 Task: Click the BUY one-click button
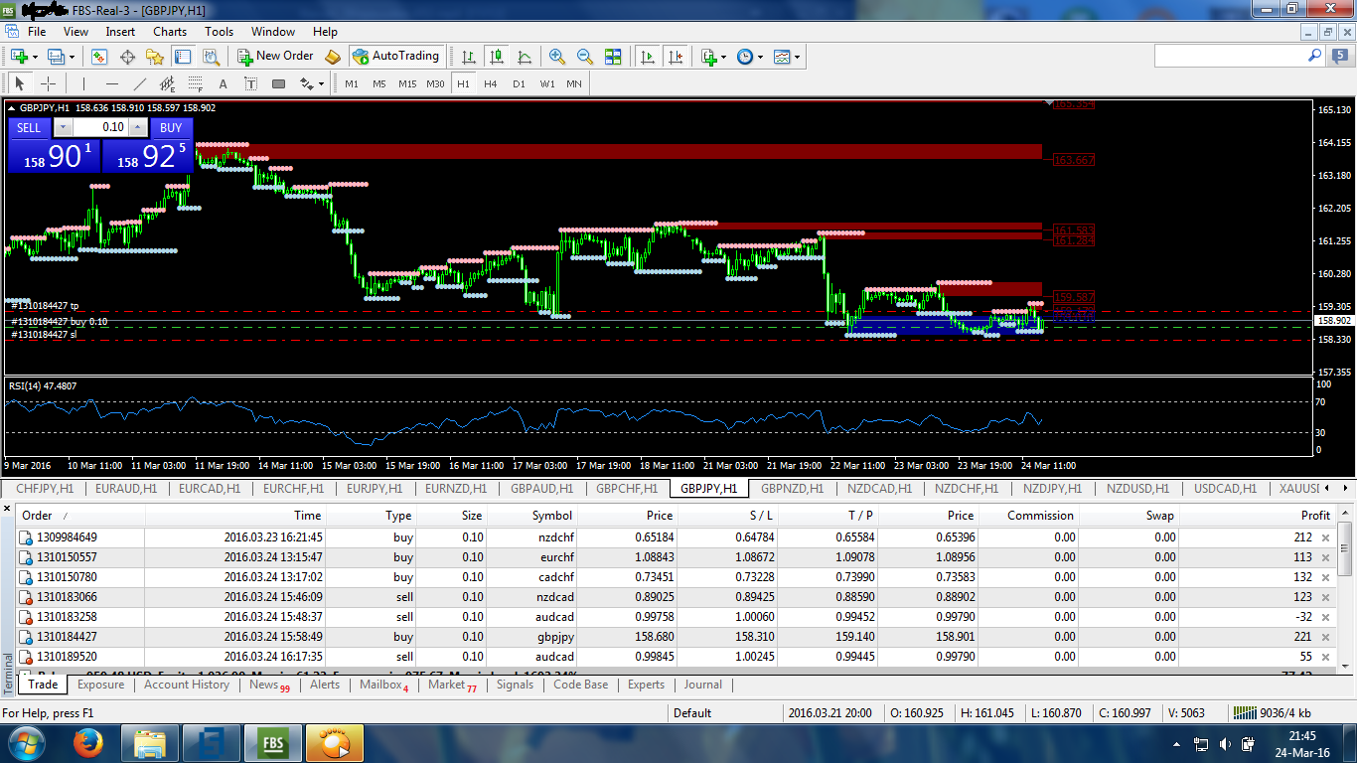(171, 127)
